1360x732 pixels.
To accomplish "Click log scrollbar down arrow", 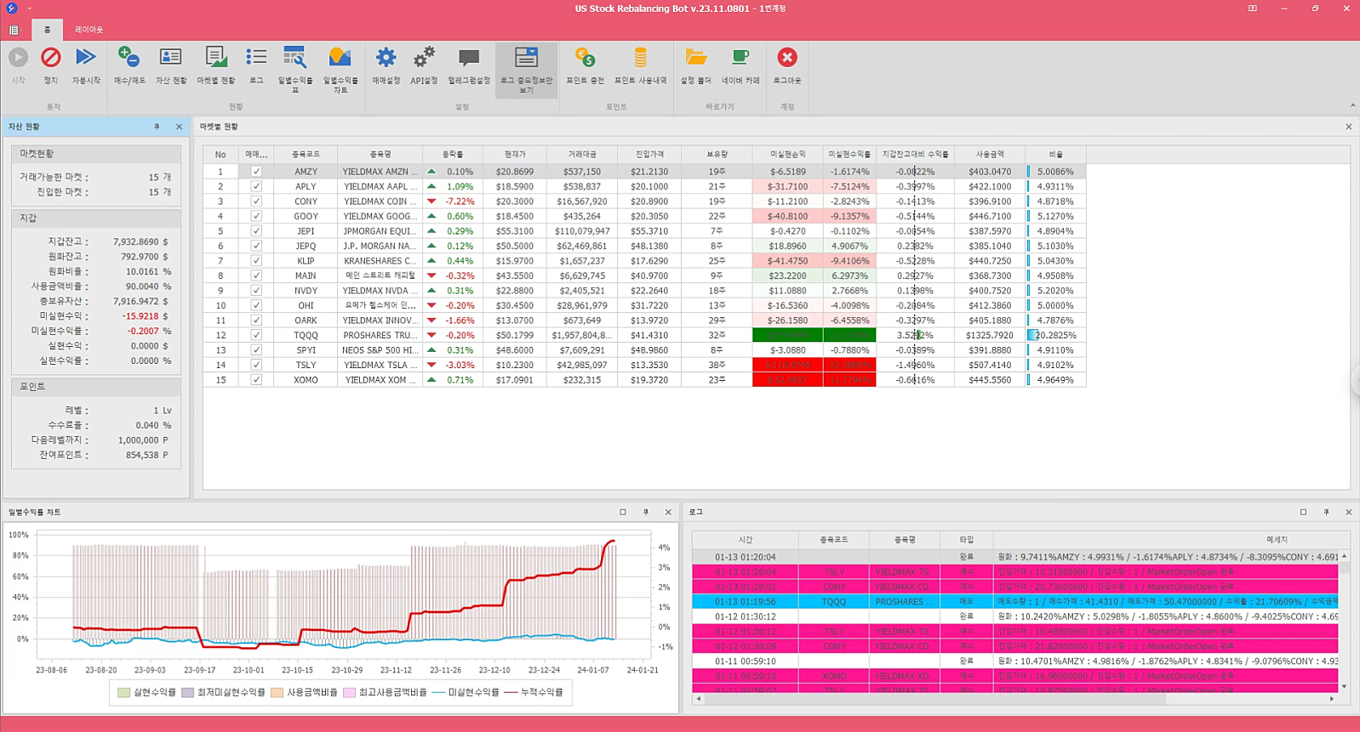I will (x=1344, y=687).
